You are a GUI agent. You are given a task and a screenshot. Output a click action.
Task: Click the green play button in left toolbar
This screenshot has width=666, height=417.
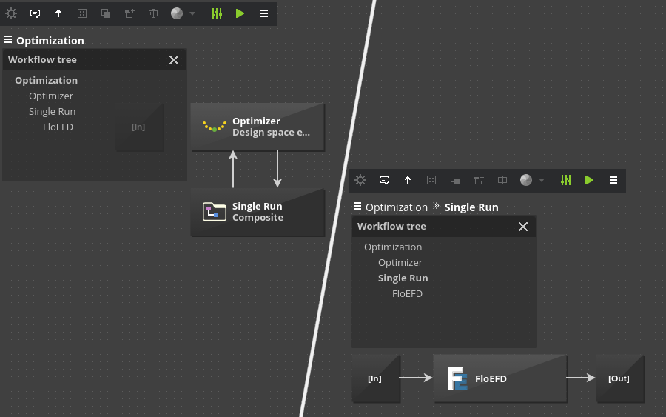pyautogui.click(x=240, y=13)
